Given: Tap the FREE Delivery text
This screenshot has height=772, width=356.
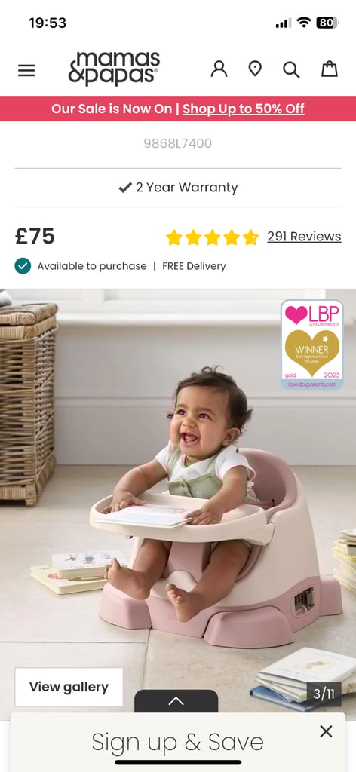Looking at the screenshot, I should tap(194, 266).
